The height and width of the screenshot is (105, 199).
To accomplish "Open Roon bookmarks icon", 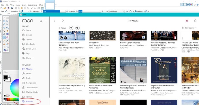I will [195, 21].
